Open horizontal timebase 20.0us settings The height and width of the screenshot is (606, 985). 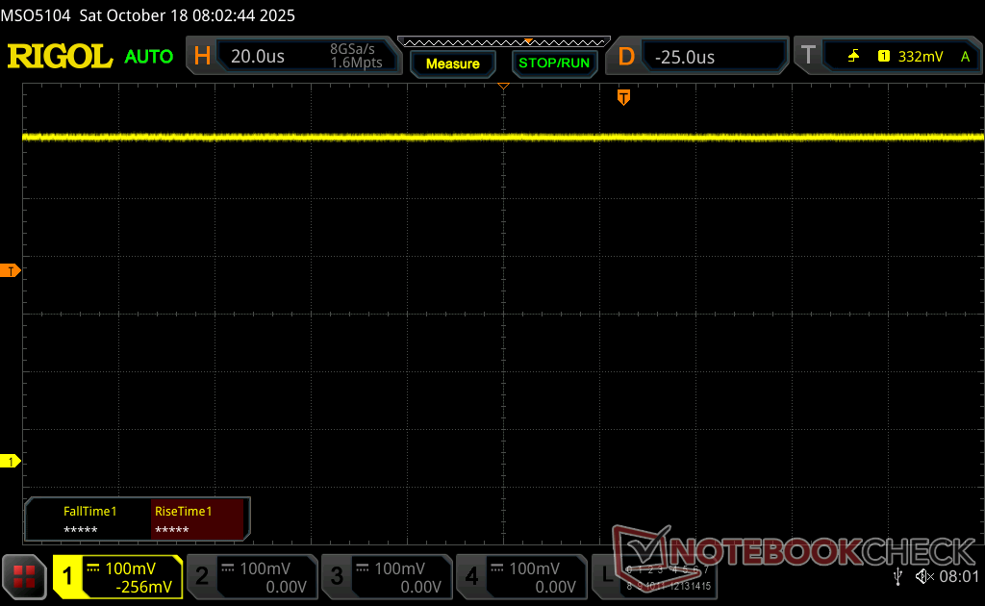click(291, 57)
